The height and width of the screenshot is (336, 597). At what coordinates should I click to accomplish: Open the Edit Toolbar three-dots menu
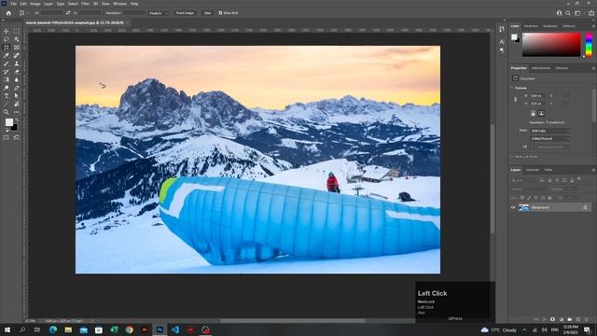coord(17,112)
